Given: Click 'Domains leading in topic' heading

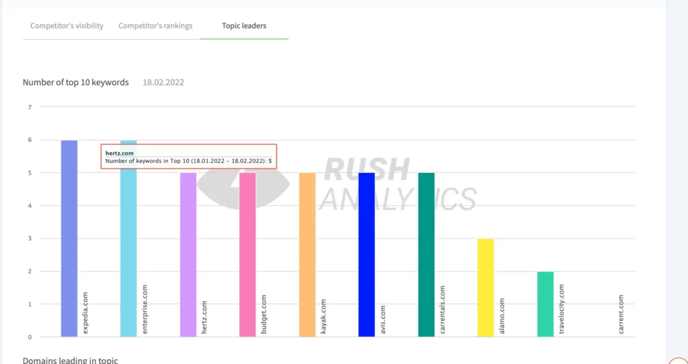Looking at the screenshot, I should tap(70, 361).
